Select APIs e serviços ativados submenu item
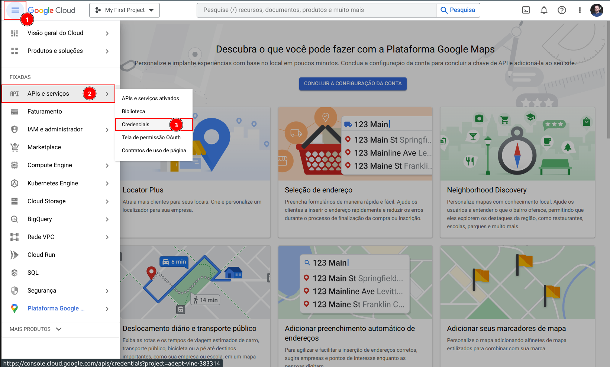Screen dimensions: 610x367 pyautogui.click(x=154, y=98)
